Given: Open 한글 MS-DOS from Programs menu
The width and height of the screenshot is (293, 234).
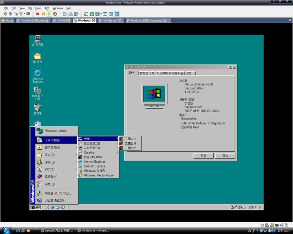Looking at the screenshot, I should (98, 157).
